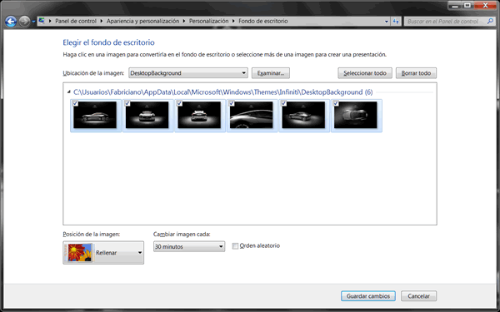Click the greyed Forward arrow button

(x=24, y=22)
